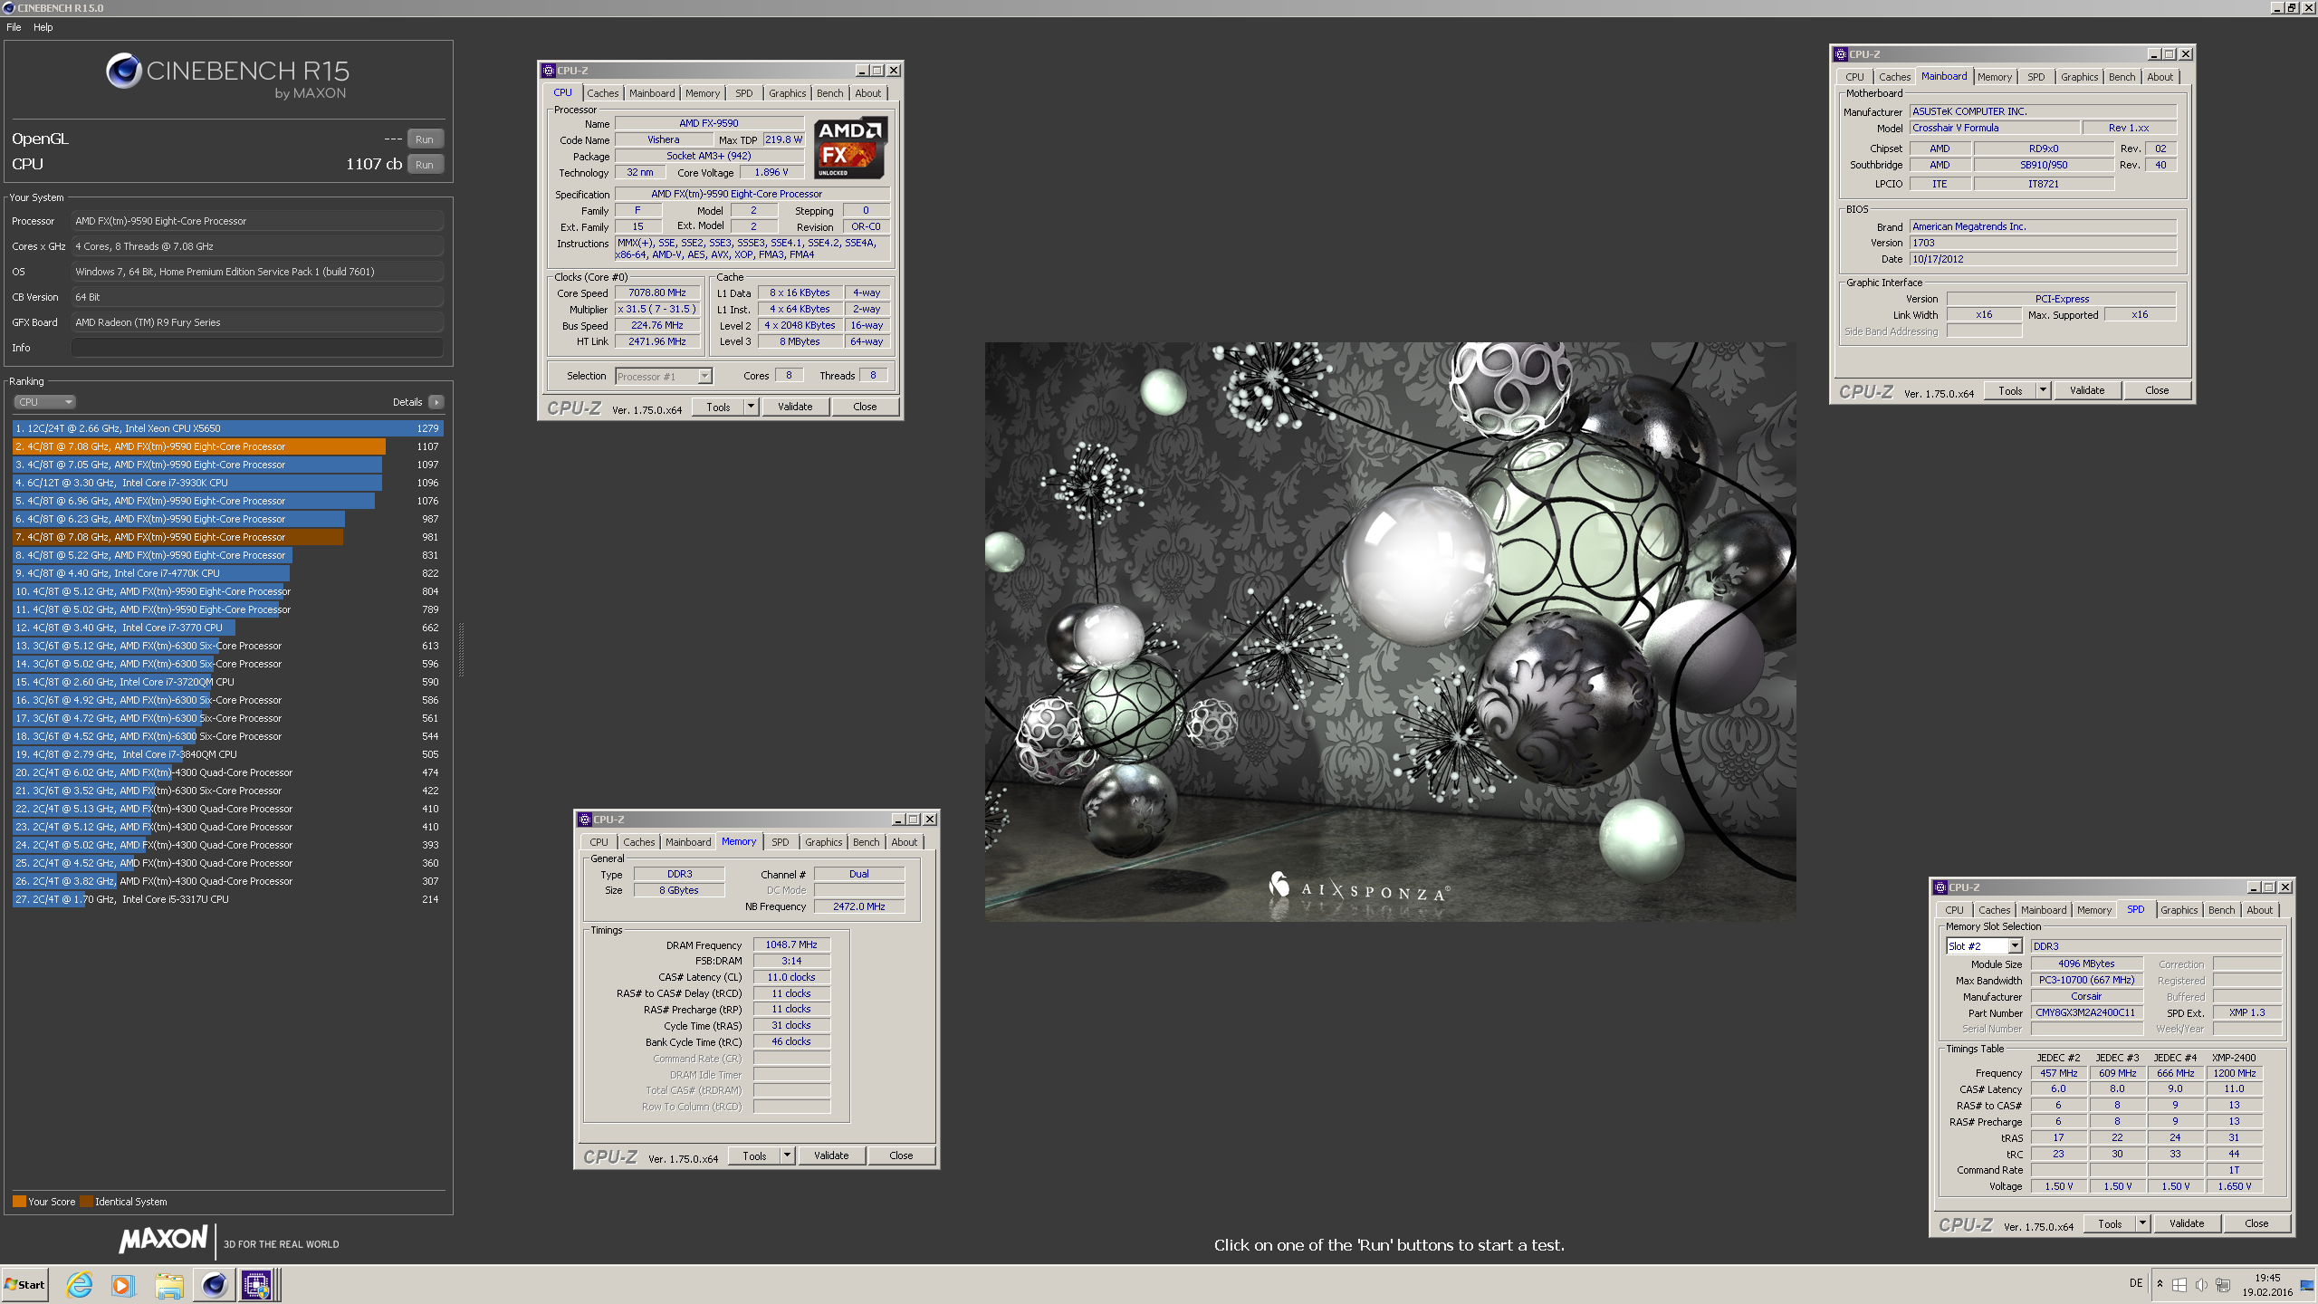Select ranking row Intel Core i7-3930K CPU
The width and height of the screenshot is (2318, 1304).
226,483
